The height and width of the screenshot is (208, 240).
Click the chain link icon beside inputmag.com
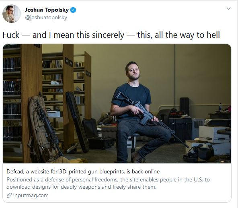click(9, 195)
